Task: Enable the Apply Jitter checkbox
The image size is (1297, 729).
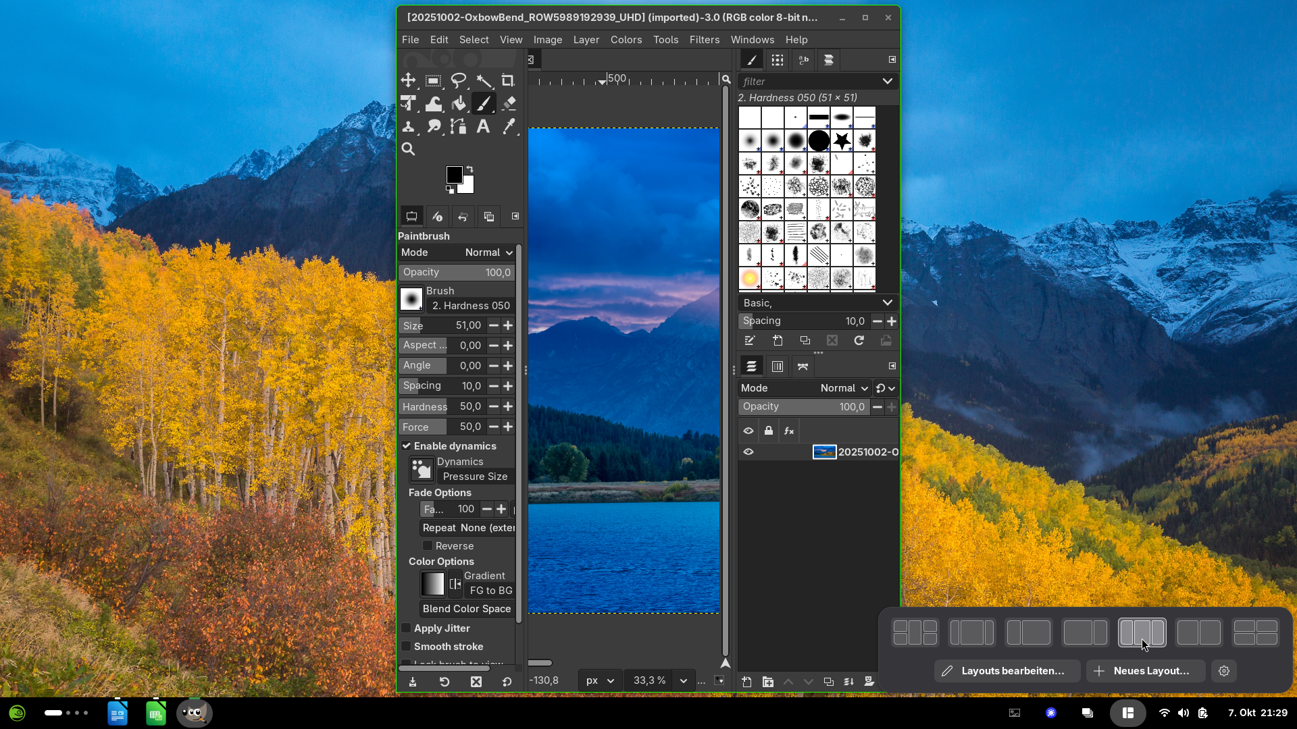Action: tap(407, 628)
